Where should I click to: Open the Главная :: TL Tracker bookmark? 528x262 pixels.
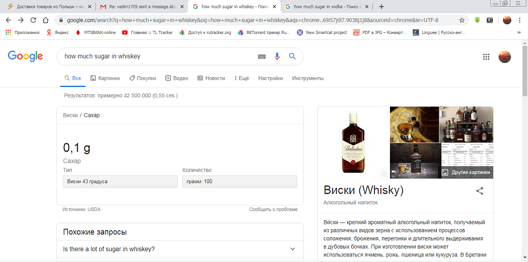click(x=147, y=32)
